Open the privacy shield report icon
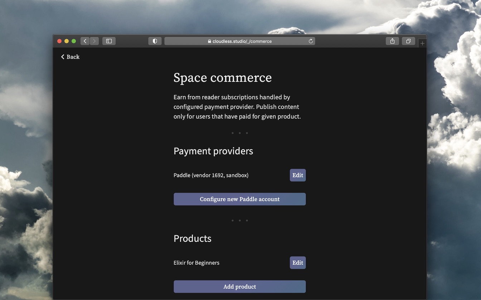 (x=155, y=41)
